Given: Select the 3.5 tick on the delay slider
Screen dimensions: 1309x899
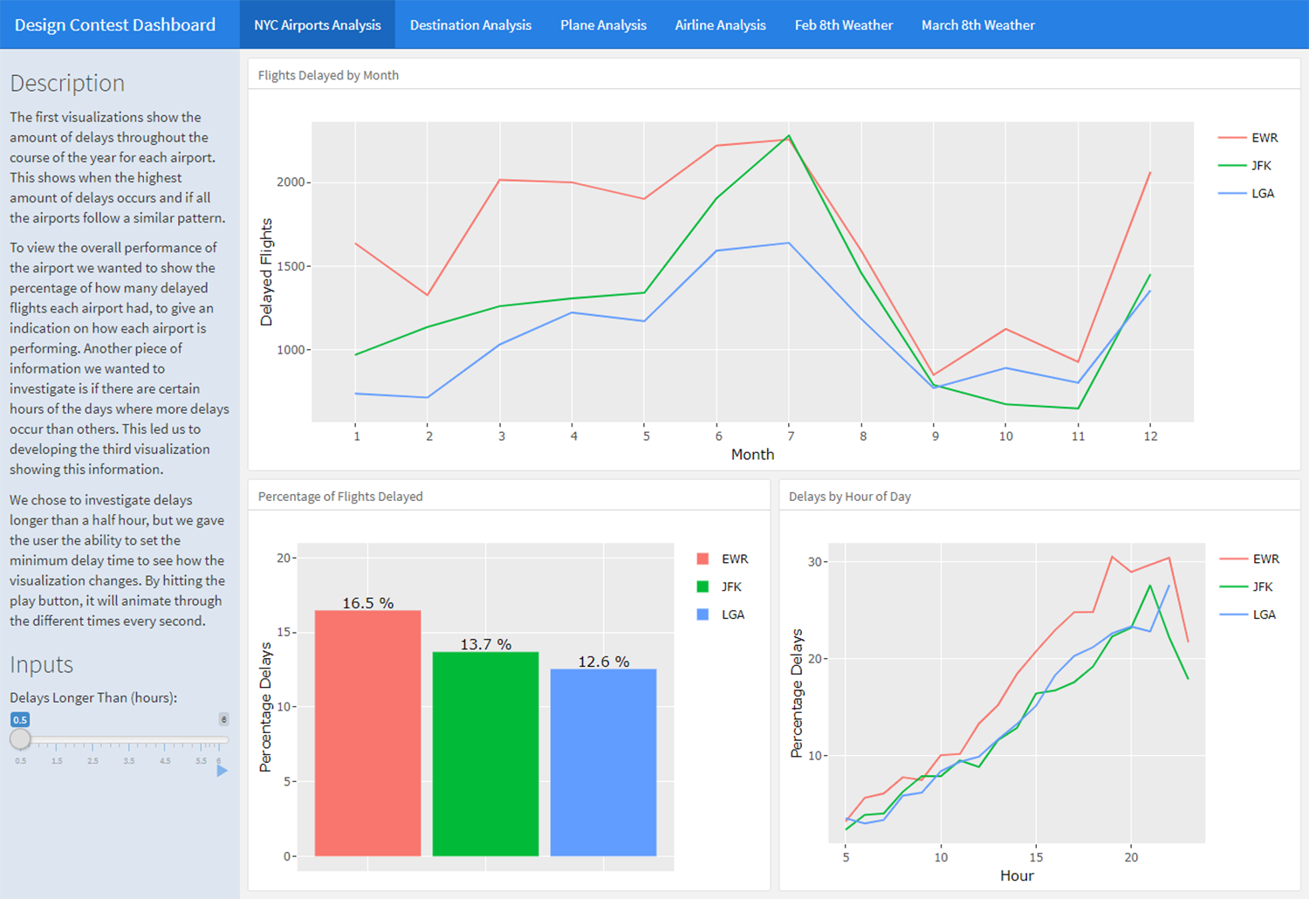Looking at the screenshot, I should [128, 761].
